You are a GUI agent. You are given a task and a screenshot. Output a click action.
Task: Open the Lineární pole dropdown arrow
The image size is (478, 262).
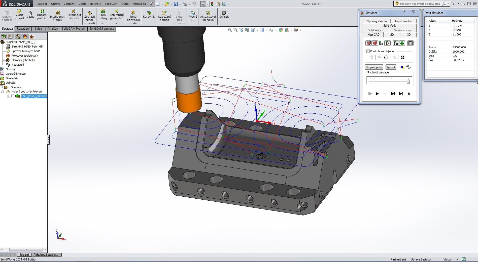[42, 23]
